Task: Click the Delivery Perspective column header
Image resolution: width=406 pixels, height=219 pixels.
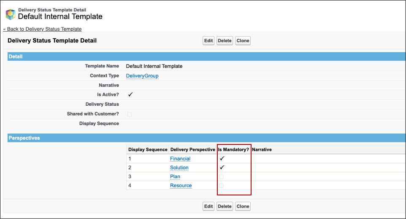Action: click(192, 150)
